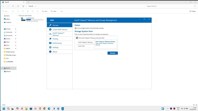This screenshot has width=198, height=111.
Task: Open taskbar Search
Action: click(8, 108)
